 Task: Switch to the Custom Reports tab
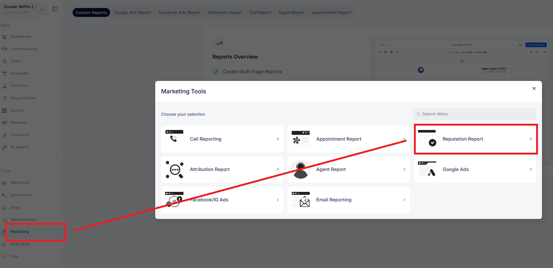[91, 12]
